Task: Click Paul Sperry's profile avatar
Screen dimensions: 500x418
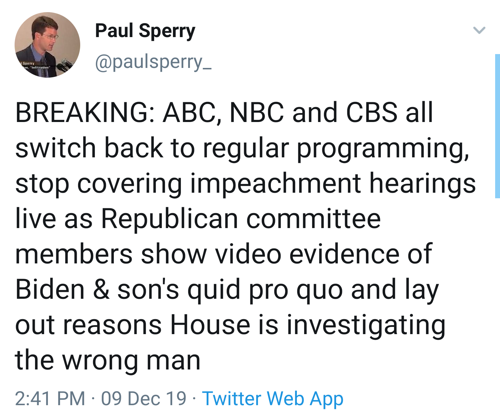Action: tap(47, 45)
